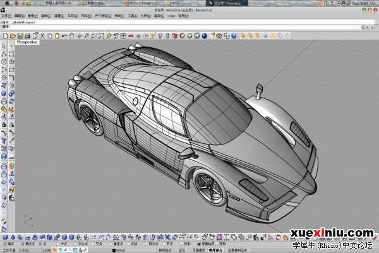Viewport: 379px width, 253px height.
Task: Click the blue sphere Render icon
Action: pos(205,36)
